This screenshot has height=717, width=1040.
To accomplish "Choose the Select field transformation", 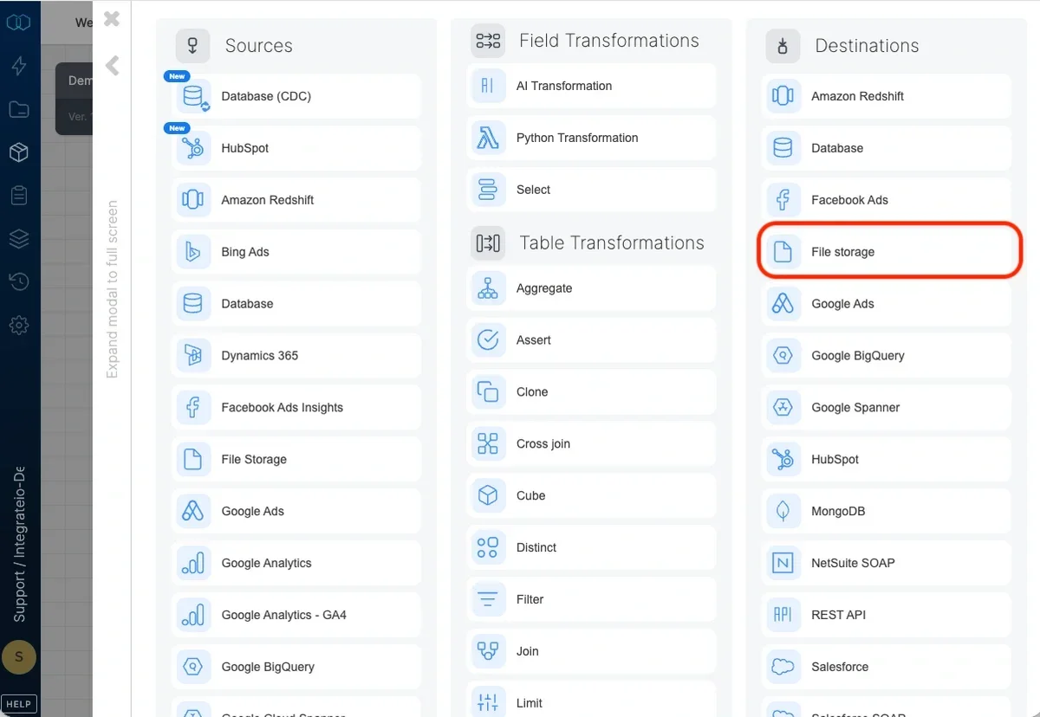I will [592, 190].
